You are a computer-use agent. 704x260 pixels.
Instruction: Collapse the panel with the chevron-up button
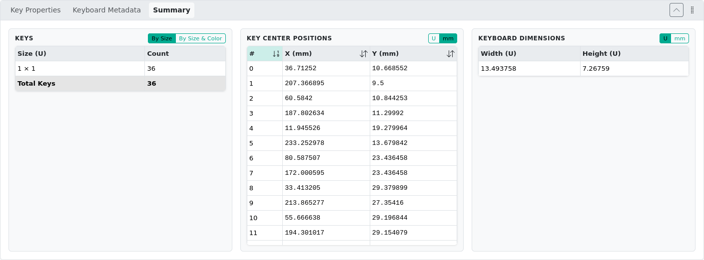point(676,10)
